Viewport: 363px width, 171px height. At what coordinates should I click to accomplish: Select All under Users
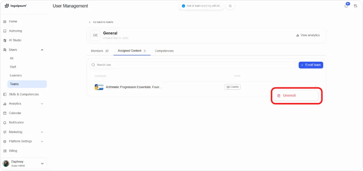[x=12, y=58]
